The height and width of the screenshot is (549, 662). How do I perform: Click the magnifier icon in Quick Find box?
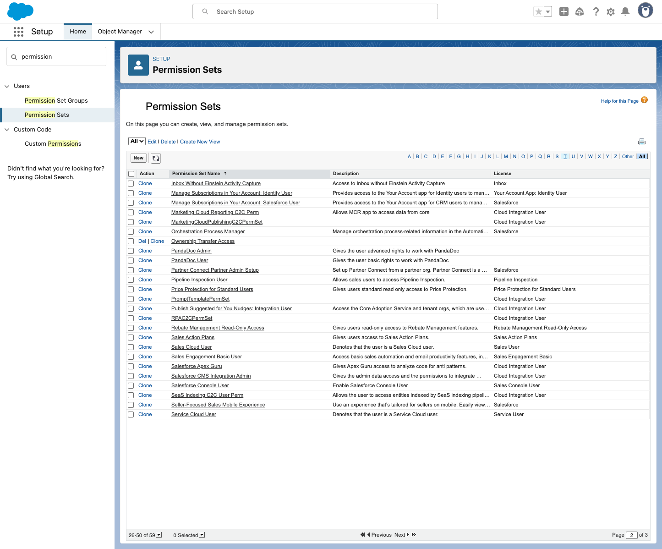coord(14,57)
